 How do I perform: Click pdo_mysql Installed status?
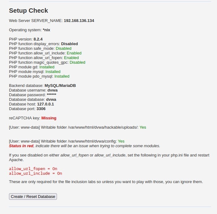coord(62,76)
